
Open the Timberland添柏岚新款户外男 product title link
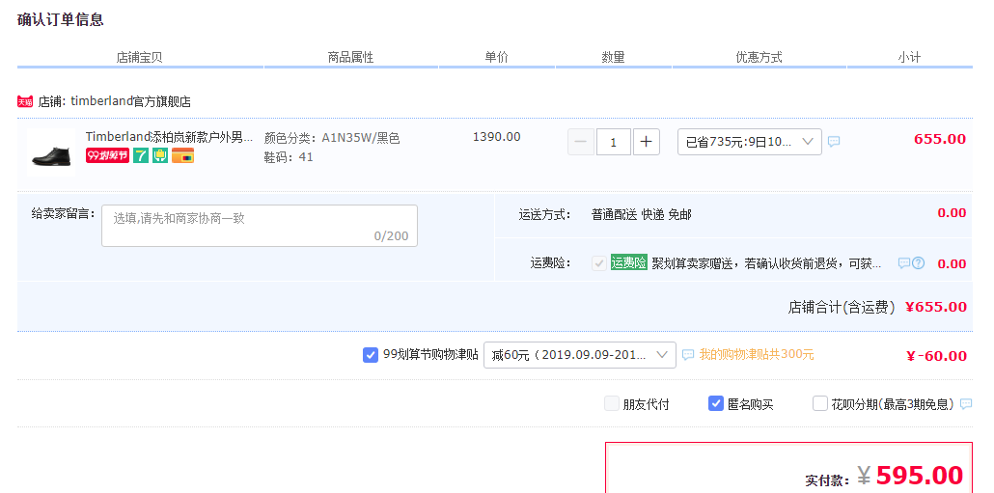pos(169,137)
